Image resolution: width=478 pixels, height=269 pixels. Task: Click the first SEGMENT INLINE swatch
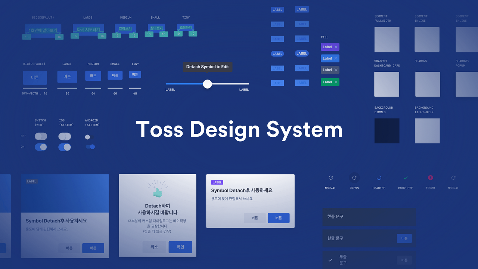[427, 39]
